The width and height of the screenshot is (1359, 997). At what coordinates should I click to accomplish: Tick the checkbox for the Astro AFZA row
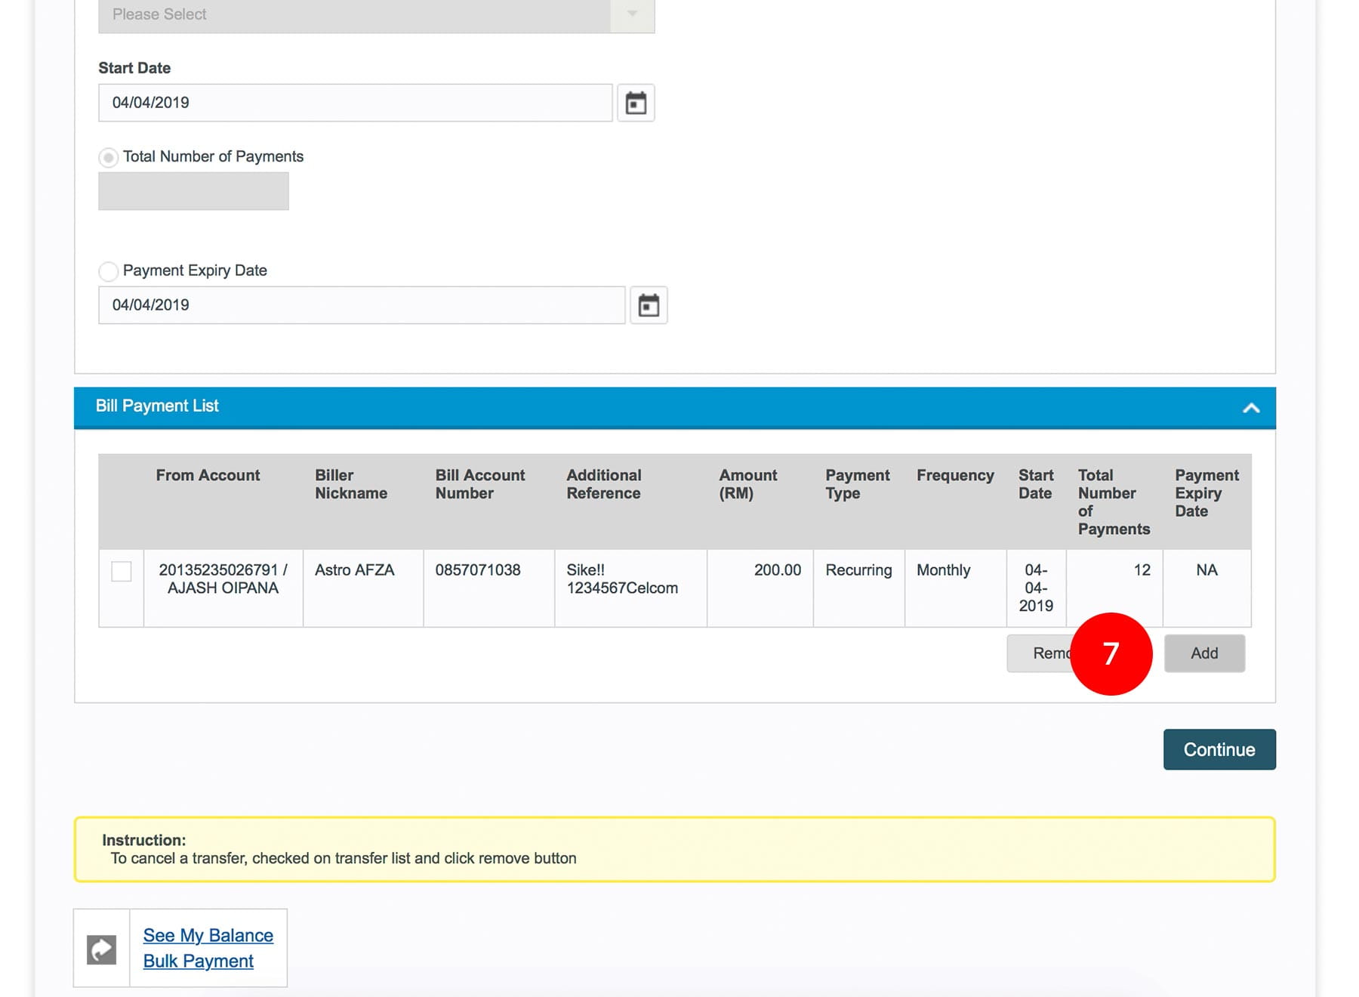[x=122, y=571]
